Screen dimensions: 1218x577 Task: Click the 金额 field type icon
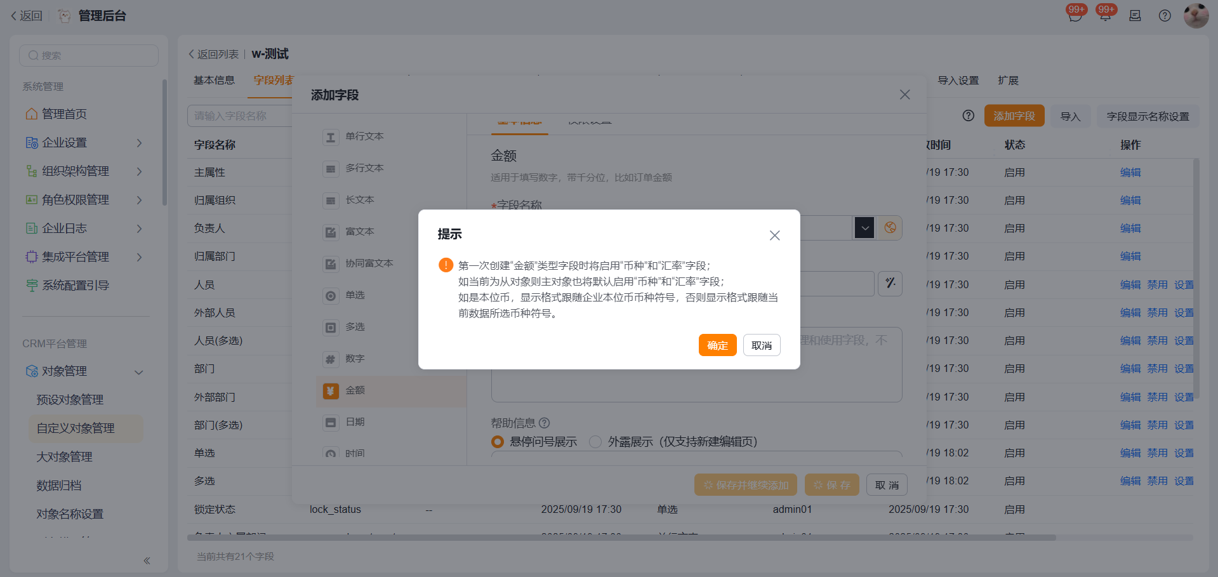[x=330, y=391]
